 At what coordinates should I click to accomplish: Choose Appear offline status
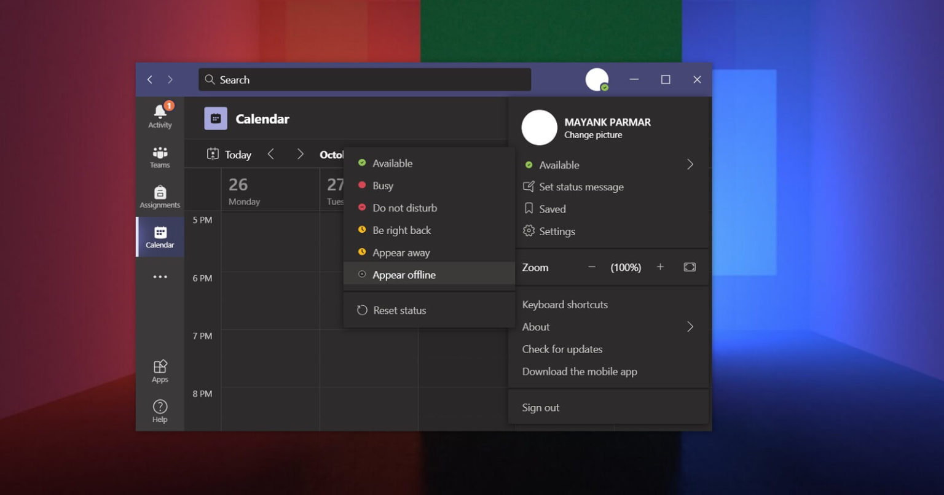[404, 275]
